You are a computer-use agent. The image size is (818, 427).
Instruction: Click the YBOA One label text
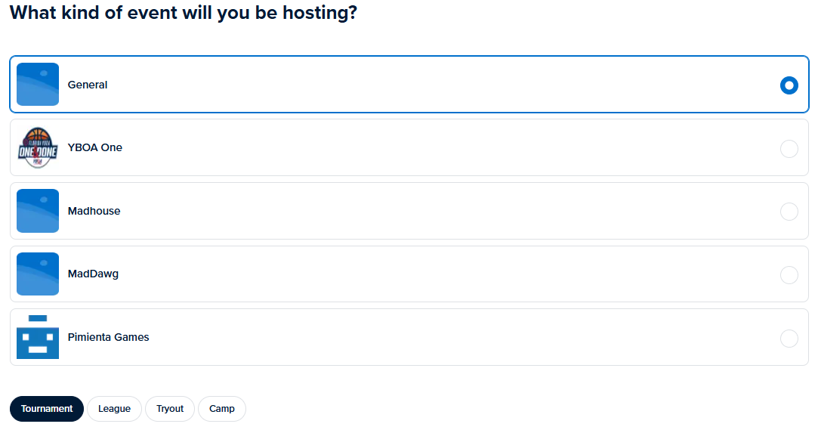tap(95, 147)
